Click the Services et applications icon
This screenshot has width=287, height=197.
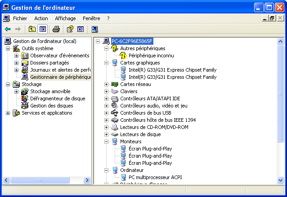[x=16, y=113]
